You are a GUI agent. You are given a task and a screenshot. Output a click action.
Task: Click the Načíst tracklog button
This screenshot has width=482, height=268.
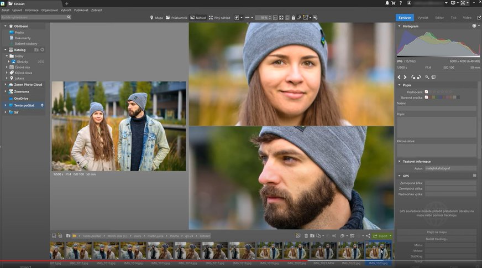point(437,239)
